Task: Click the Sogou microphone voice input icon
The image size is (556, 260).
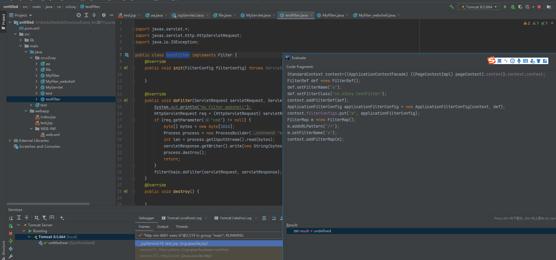Action: [519, 61]
